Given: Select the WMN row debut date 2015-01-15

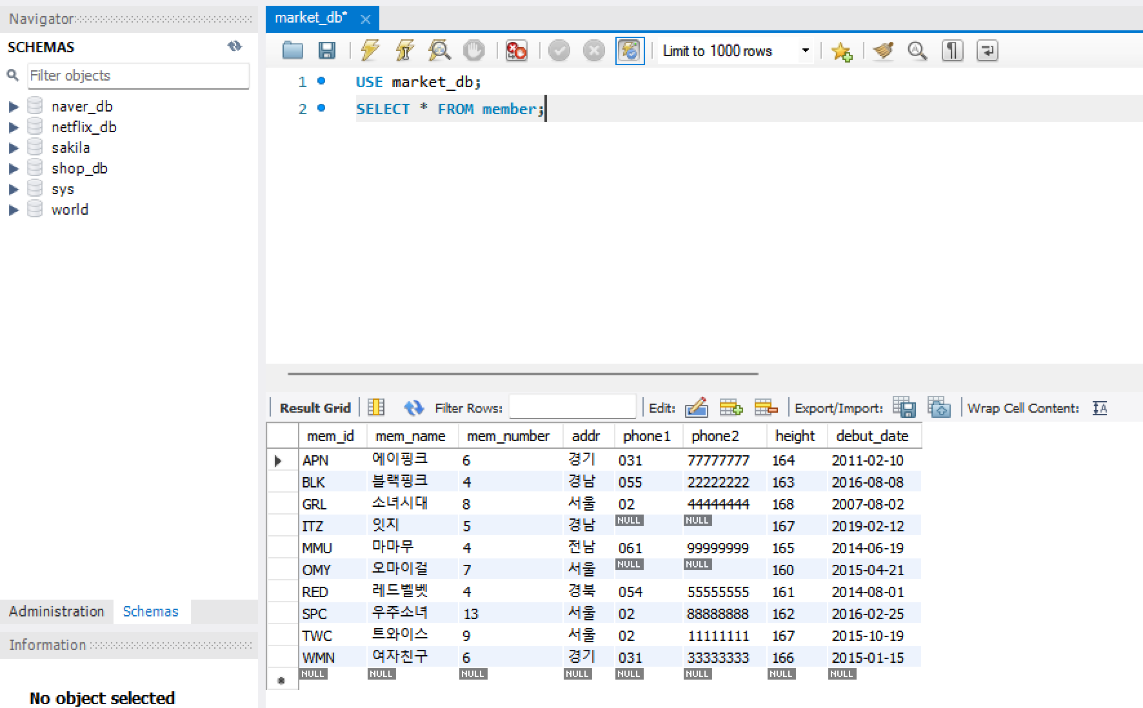Looking at the screenshot, I should [x=874, y=658].
